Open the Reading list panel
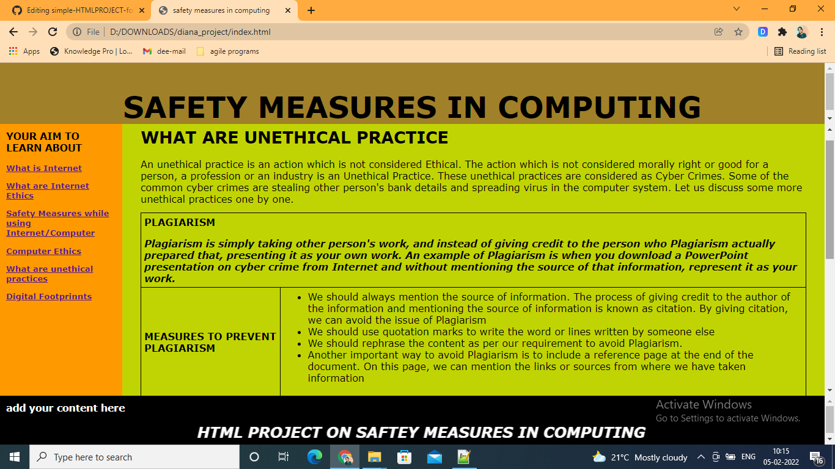Viewport: 835px width, 469px height. coord(800,51)
